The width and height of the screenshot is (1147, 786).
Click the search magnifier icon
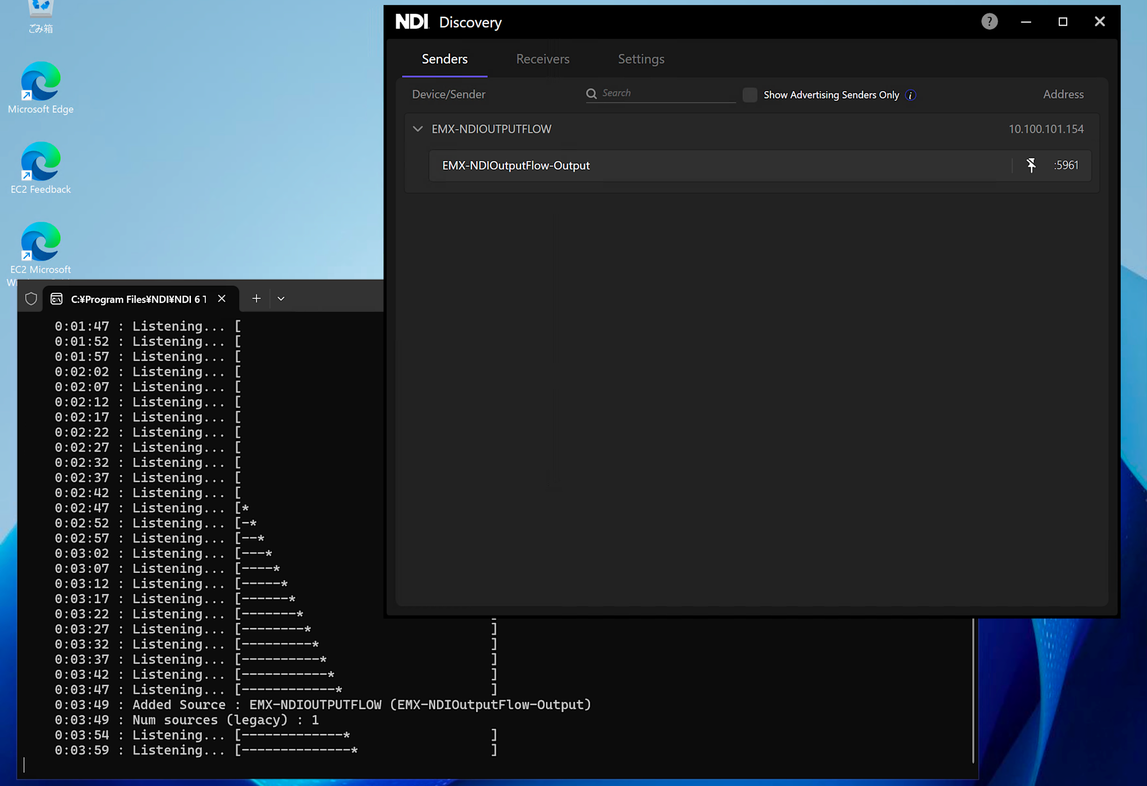(591, 93)
